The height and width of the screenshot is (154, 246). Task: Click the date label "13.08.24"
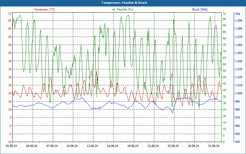click(92, 146)
